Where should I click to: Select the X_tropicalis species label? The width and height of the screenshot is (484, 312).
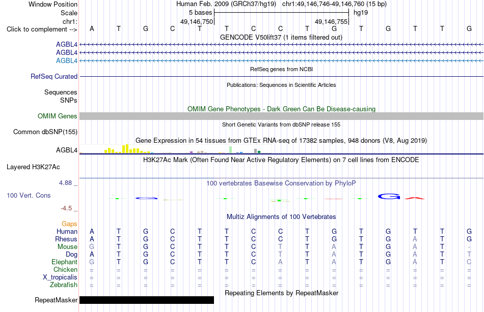tap(60, 277)
